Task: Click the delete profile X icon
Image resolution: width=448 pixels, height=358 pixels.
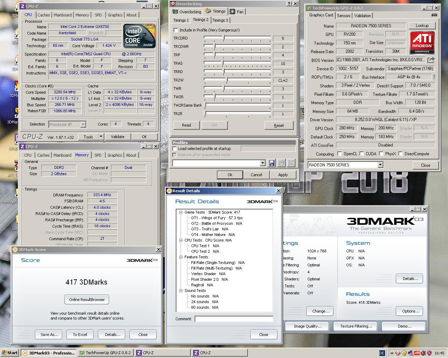Action: (291, 163)
